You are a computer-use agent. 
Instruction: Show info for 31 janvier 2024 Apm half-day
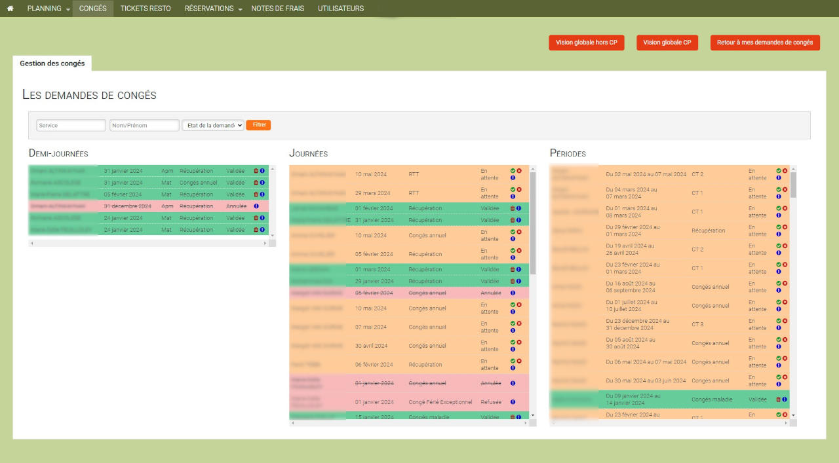point(262,171)
